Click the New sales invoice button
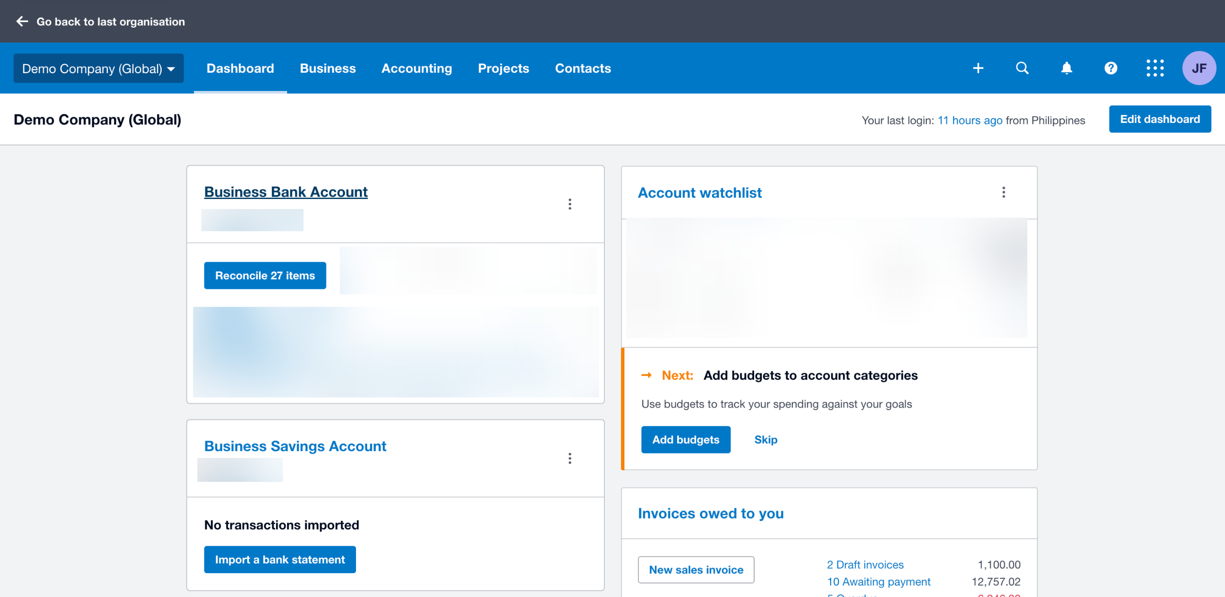1225x597 pixels. 696,570
